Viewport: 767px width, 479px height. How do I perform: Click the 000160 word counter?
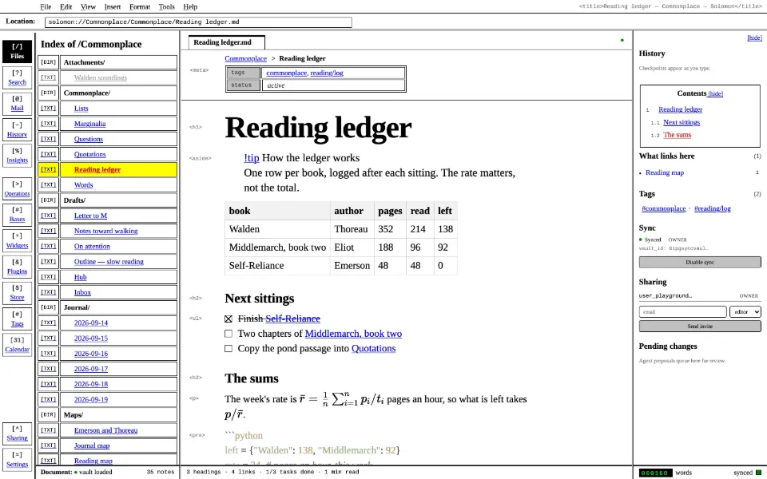[655, 473]
